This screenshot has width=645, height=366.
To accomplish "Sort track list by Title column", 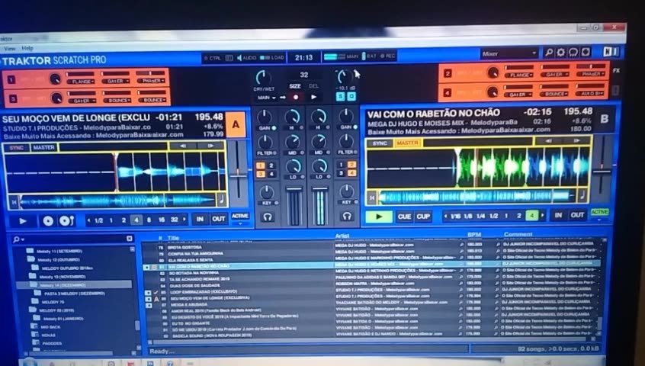I will (173, 238).
